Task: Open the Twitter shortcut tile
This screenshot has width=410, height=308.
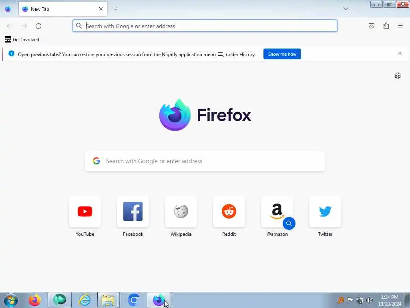Action: click(325, 211)
